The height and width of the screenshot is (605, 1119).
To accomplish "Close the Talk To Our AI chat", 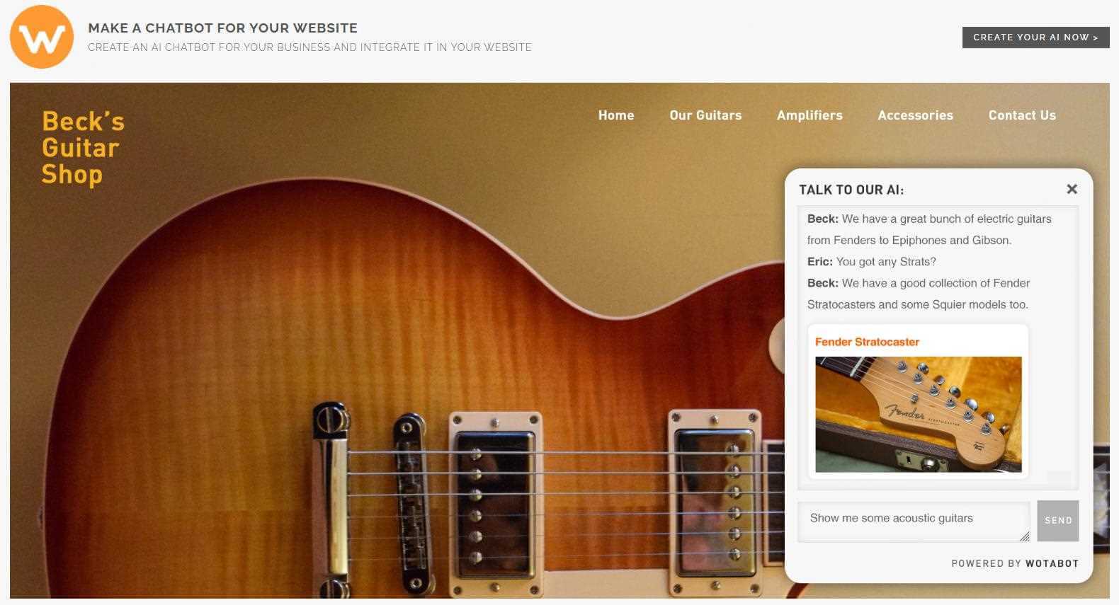I will click(1072, 189).
